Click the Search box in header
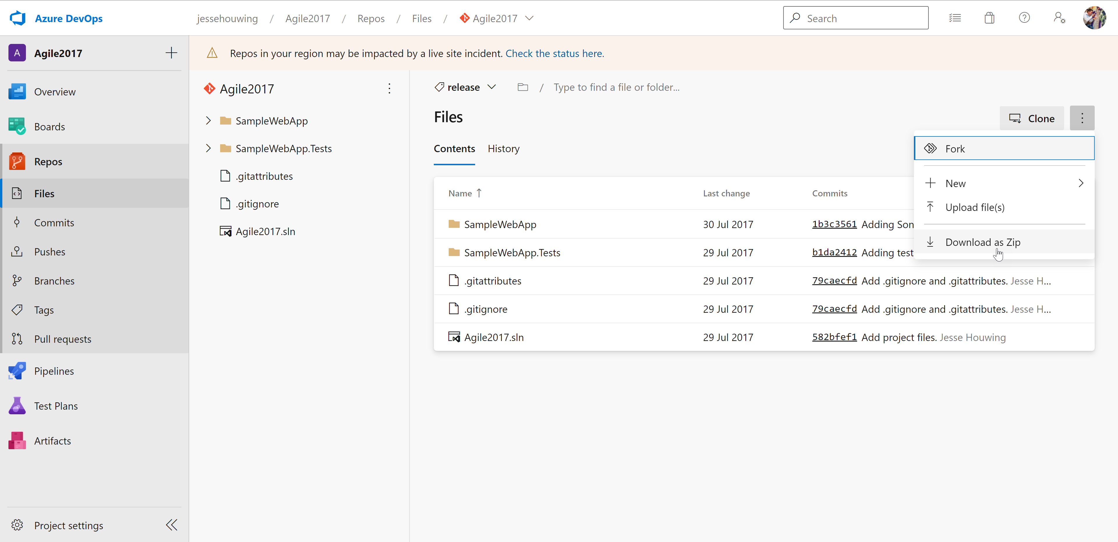 (855, 18)
